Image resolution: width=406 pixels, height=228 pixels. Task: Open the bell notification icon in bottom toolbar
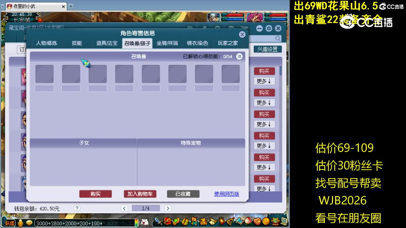229,223
